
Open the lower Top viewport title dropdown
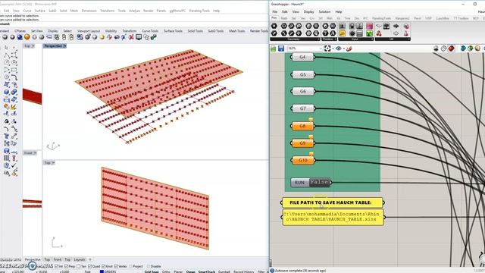pos(53,163)
